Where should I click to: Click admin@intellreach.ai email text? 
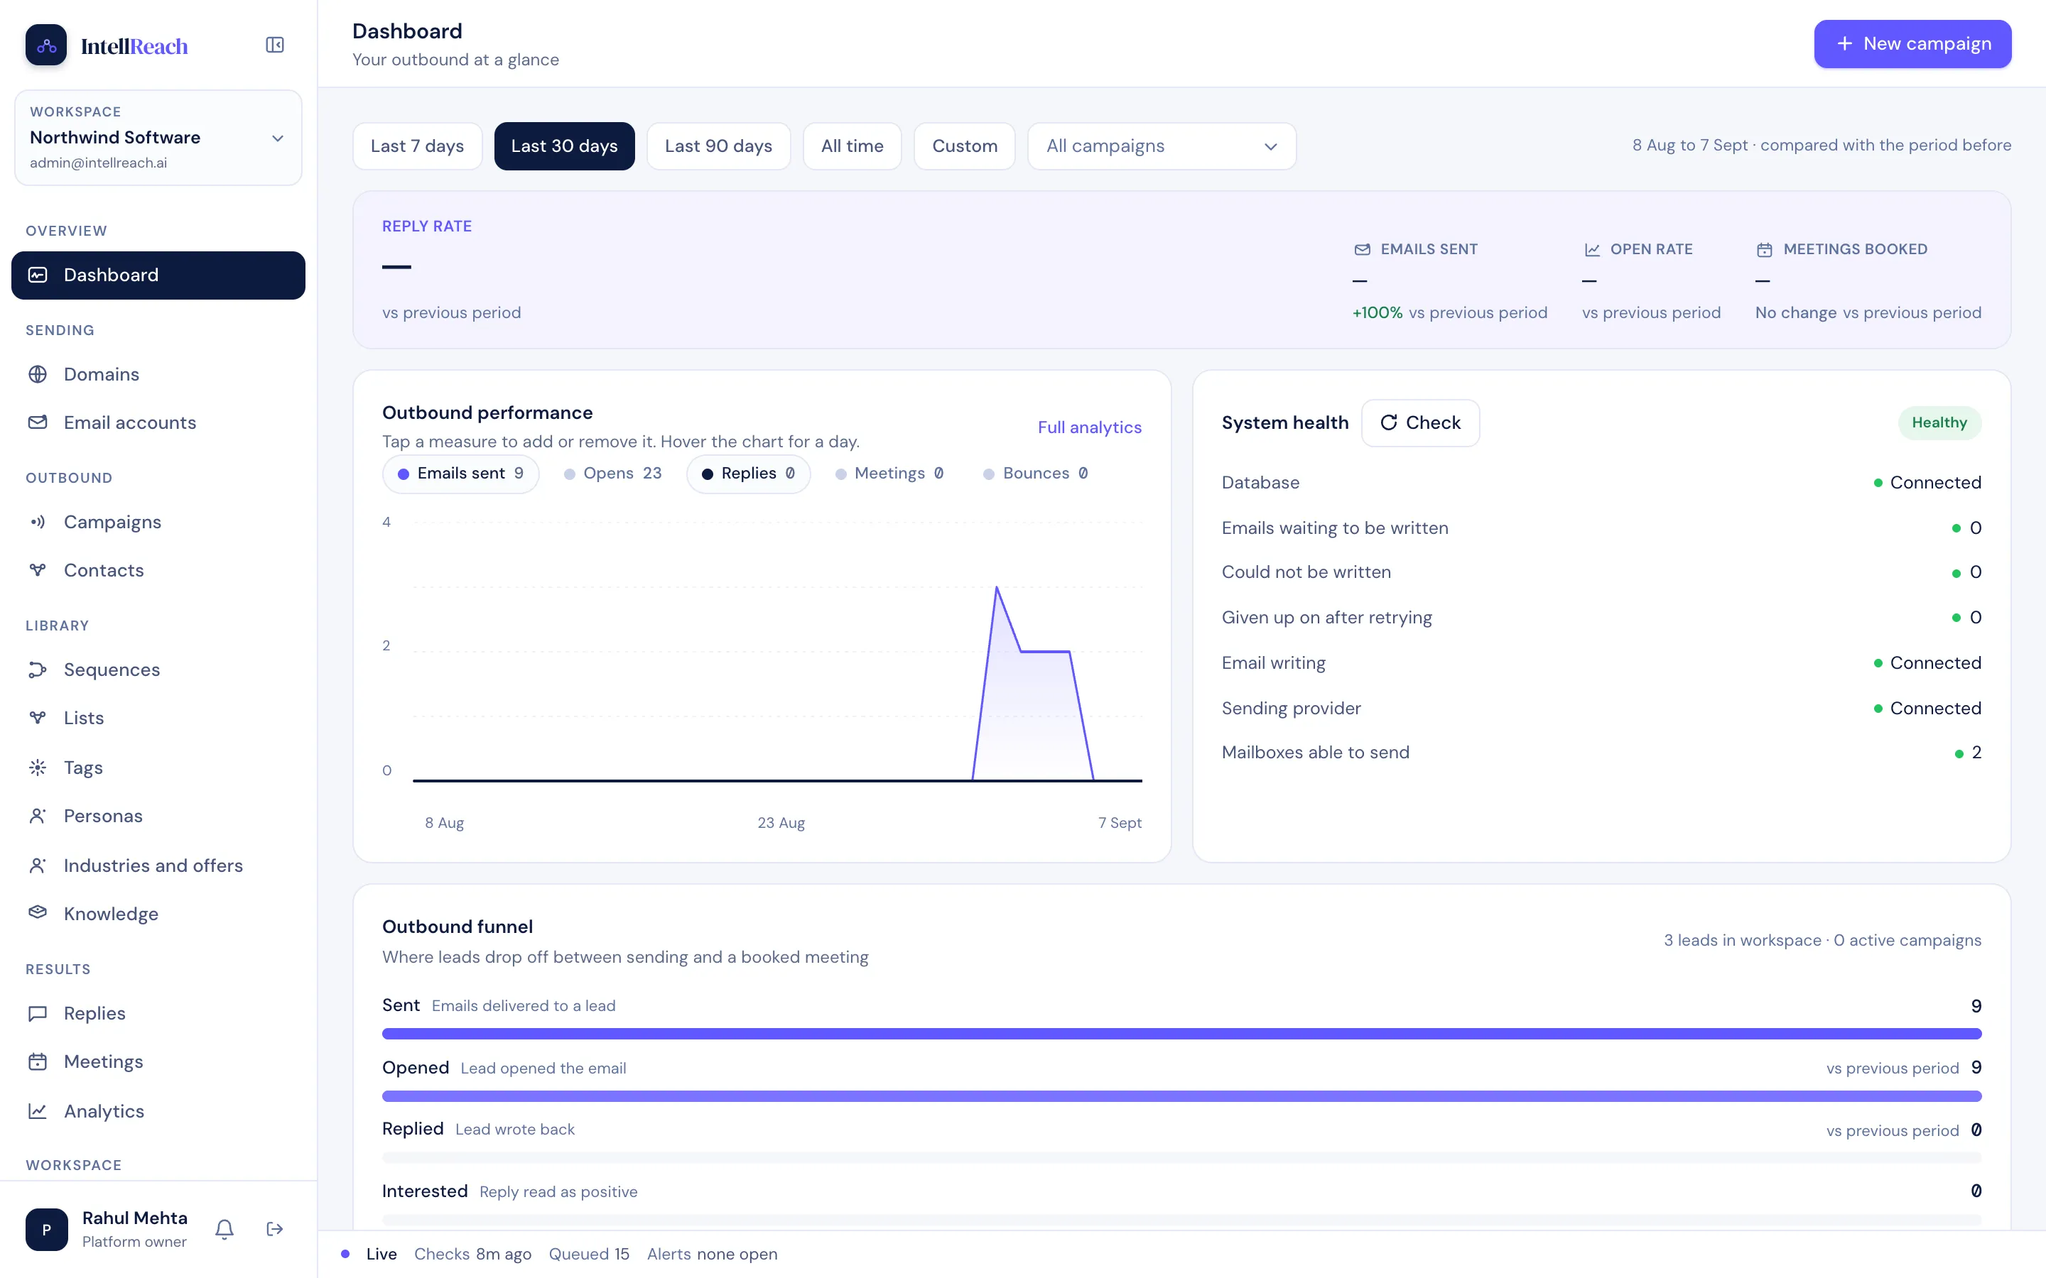[98, 163]
